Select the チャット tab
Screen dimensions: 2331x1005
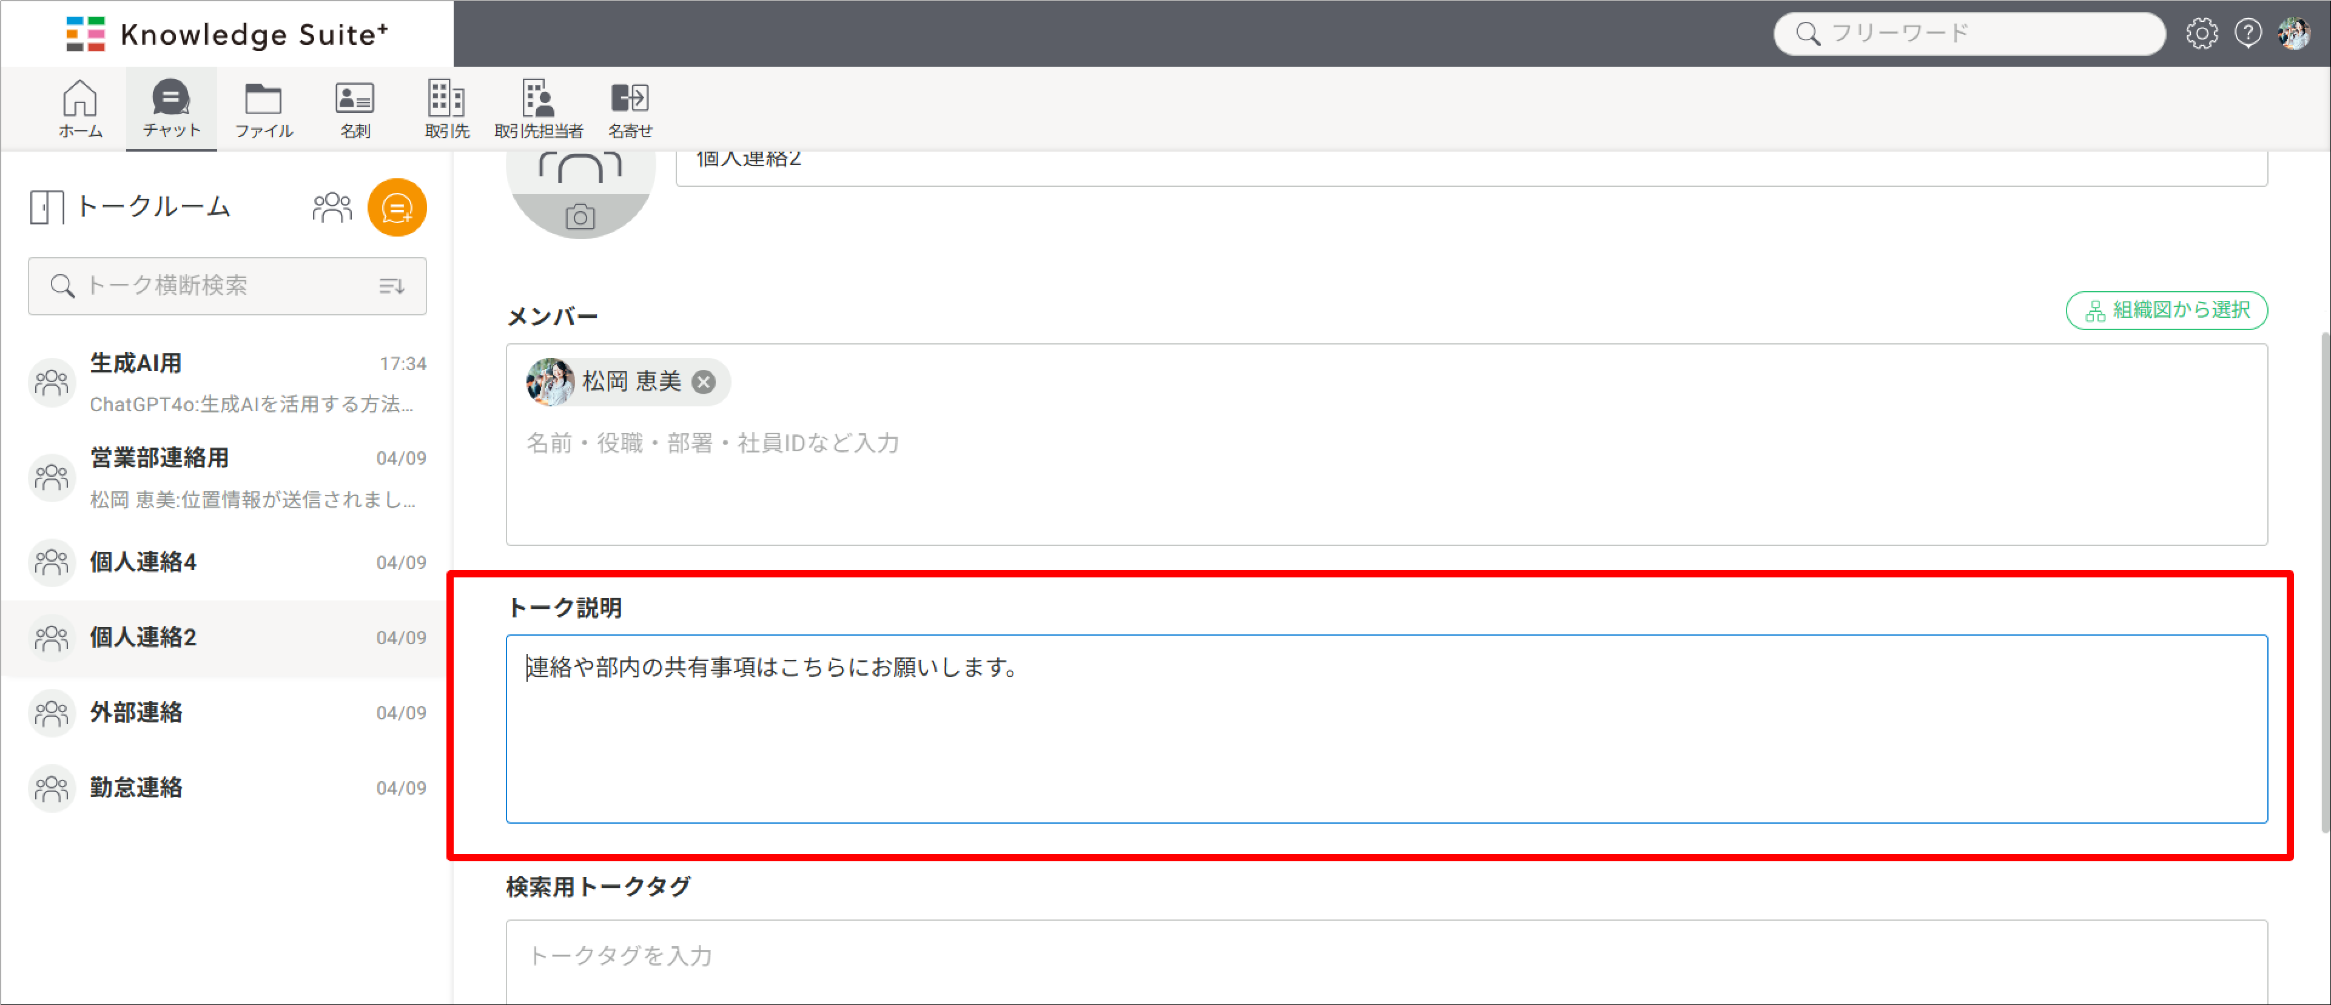[171, 107]
